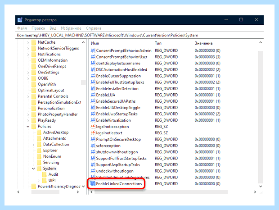The image size is (279, 210).
Task: Select the Attachments key
Action: [x=54, y=138]
